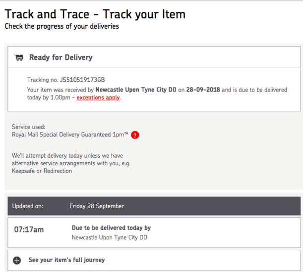The height and width of the screenshot is (272, 303).
Task: Click today by 1.00pm delivery text
Action: pos(49,97)
